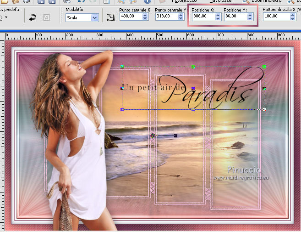
Task: Select the top-left selection handle
Action: pyautogui.click(x=122, y=67)
